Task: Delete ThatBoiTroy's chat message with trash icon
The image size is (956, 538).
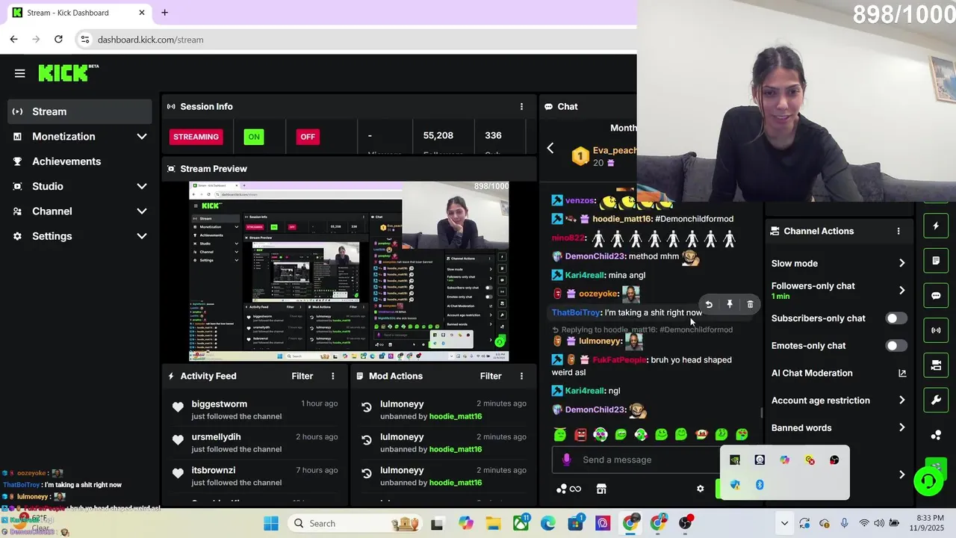Action: point(750,304)
